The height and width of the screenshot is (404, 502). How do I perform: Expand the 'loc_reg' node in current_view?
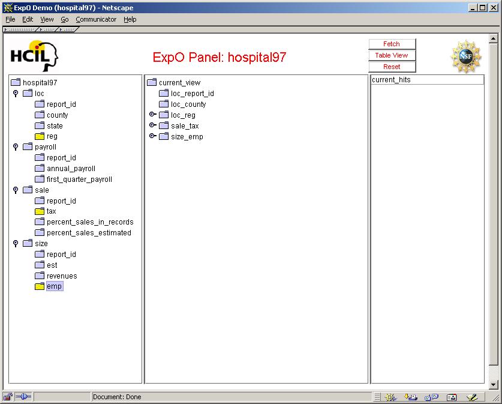point(152,115)
